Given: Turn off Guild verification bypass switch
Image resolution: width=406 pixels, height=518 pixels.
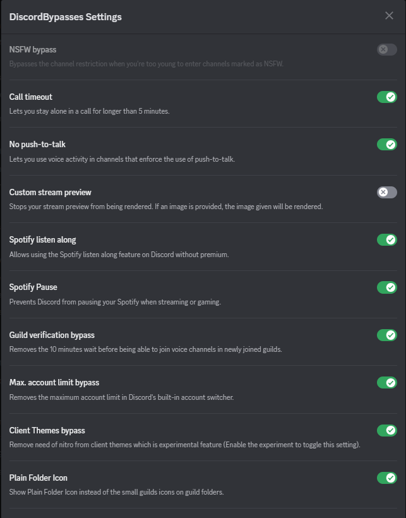Looking at the screenshot, I should [387, 335].
